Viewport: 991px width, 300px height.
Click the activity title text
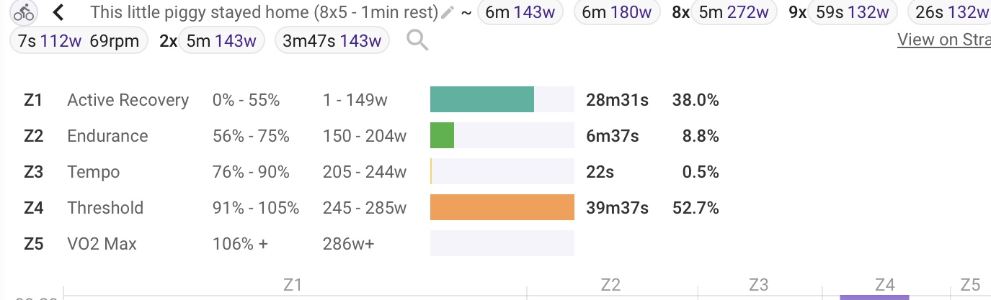point(265,12)
